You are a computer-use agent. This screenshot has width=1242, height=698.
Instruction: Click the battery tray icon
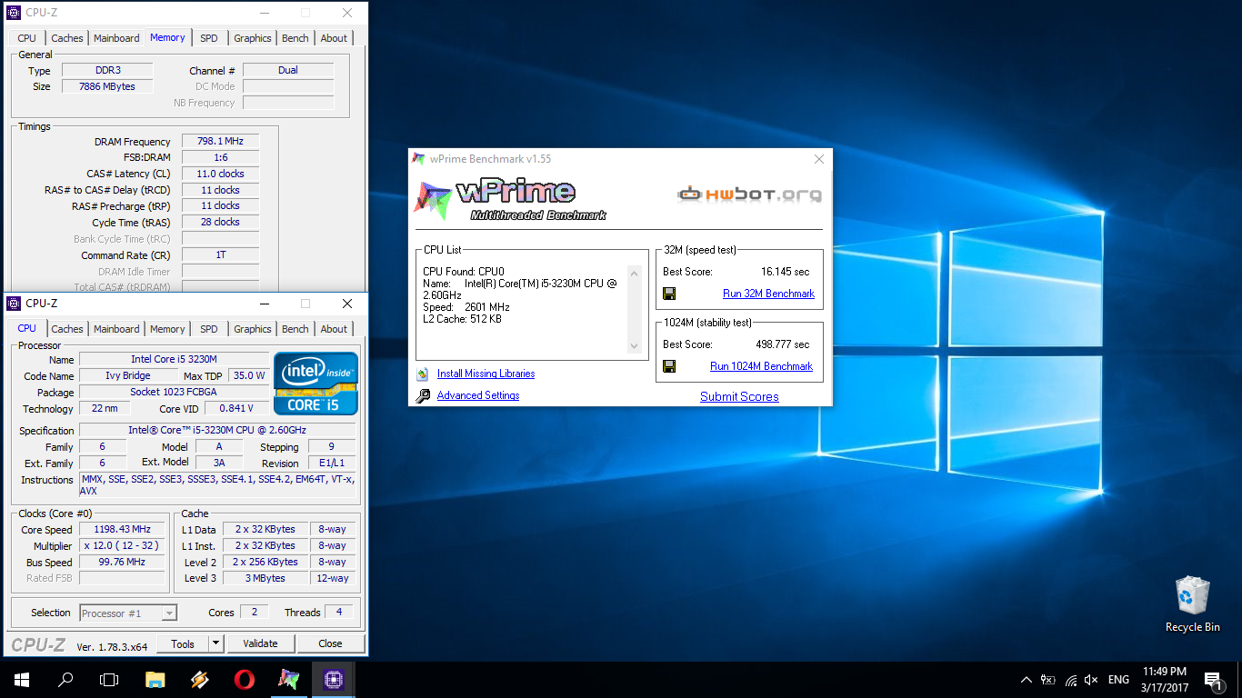click(x=1048, y=679)
